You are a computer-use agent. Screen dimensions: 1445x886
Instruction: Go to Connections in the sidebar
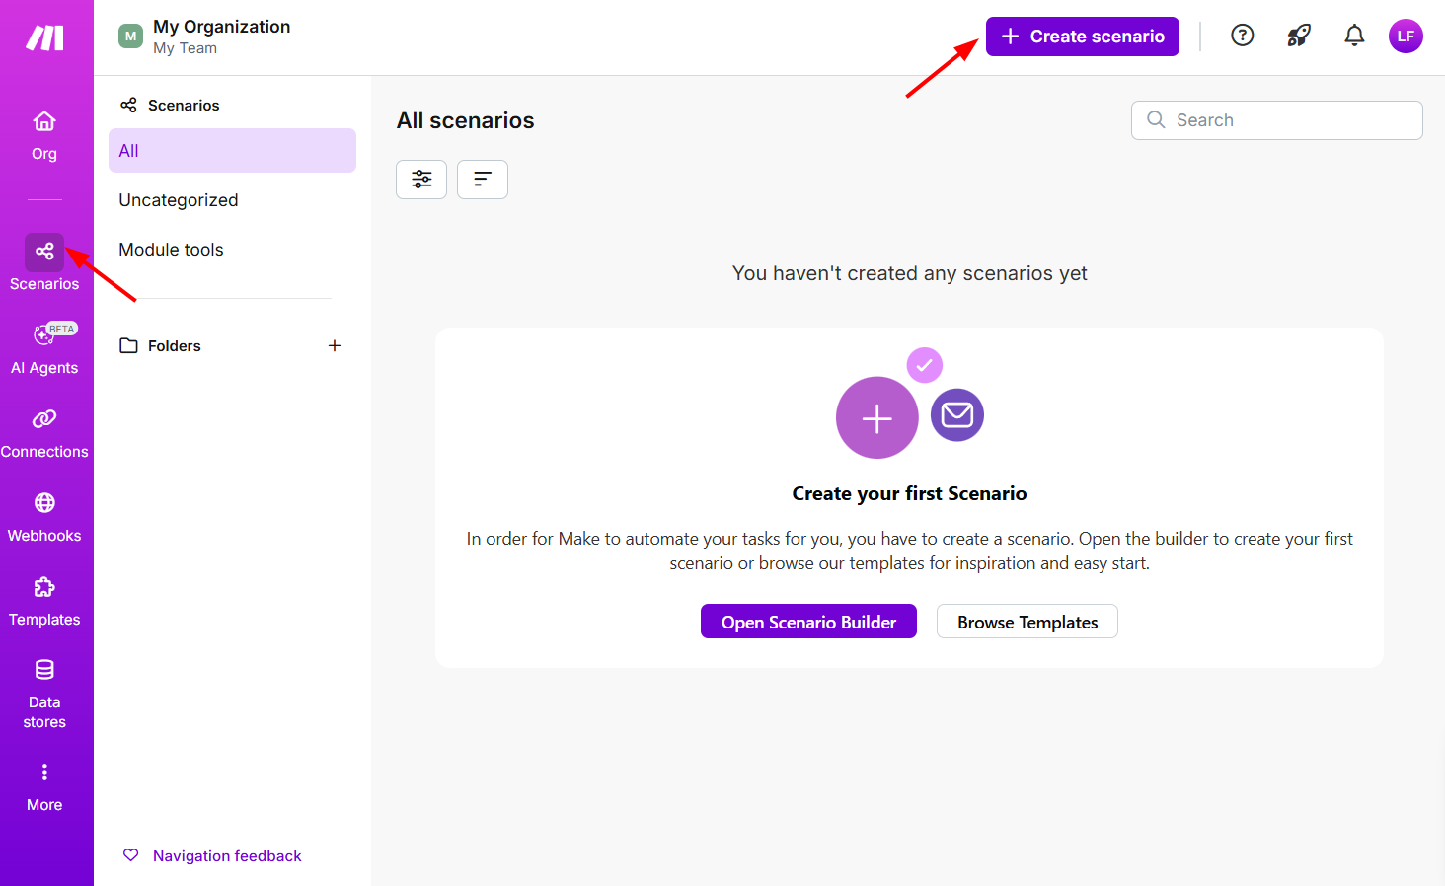pos(44,419)
